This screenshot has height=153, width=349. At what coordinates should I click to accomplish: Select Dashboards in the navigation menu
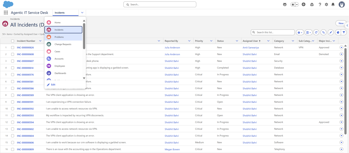point(63,73)
